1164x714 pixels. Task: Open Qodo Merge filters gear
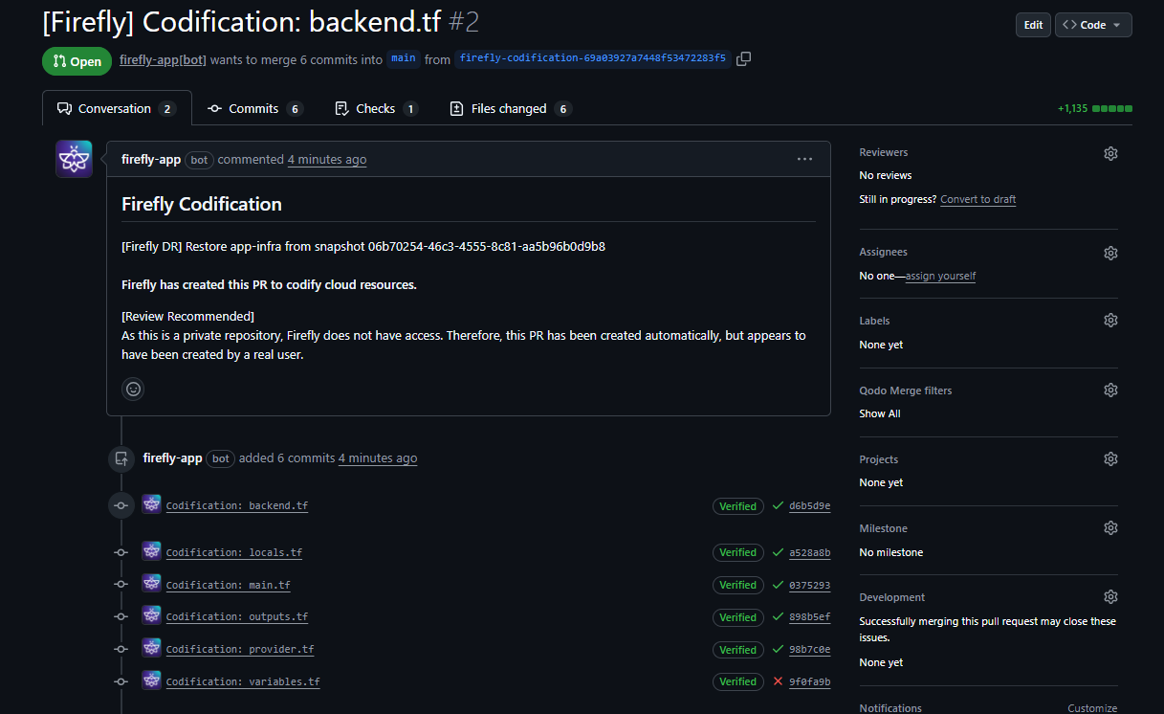coord(1110,390)
